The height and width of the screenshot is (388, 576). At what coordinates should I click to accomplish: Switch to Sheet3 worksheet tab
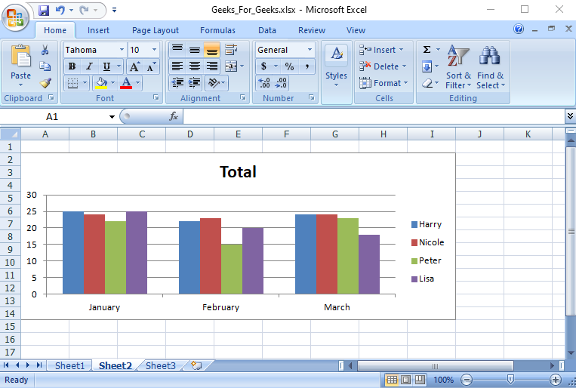161,365
